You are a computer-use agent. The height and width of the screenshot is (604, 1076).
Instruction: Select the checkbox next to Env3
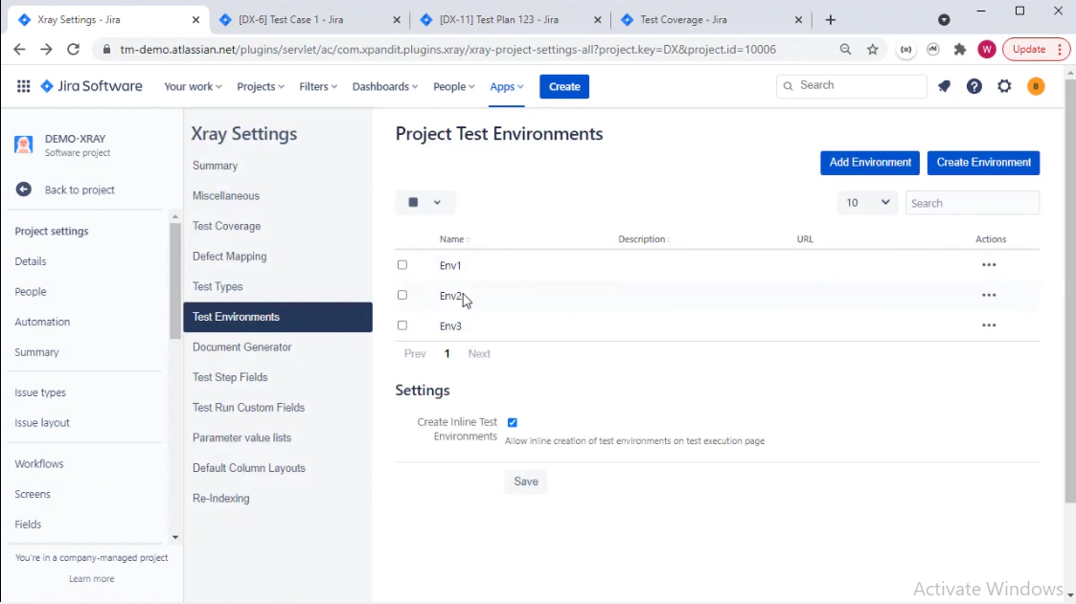click(402, 325)
